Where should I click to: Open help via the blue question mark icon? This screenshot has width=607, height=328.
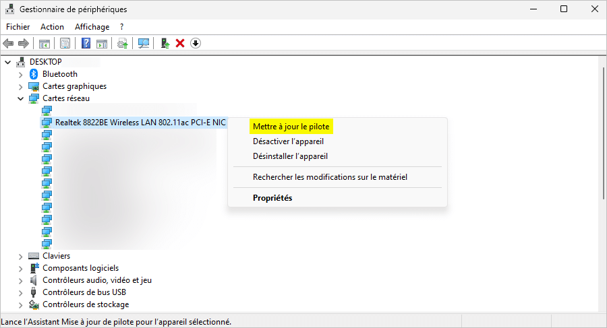tap(86, 43)
